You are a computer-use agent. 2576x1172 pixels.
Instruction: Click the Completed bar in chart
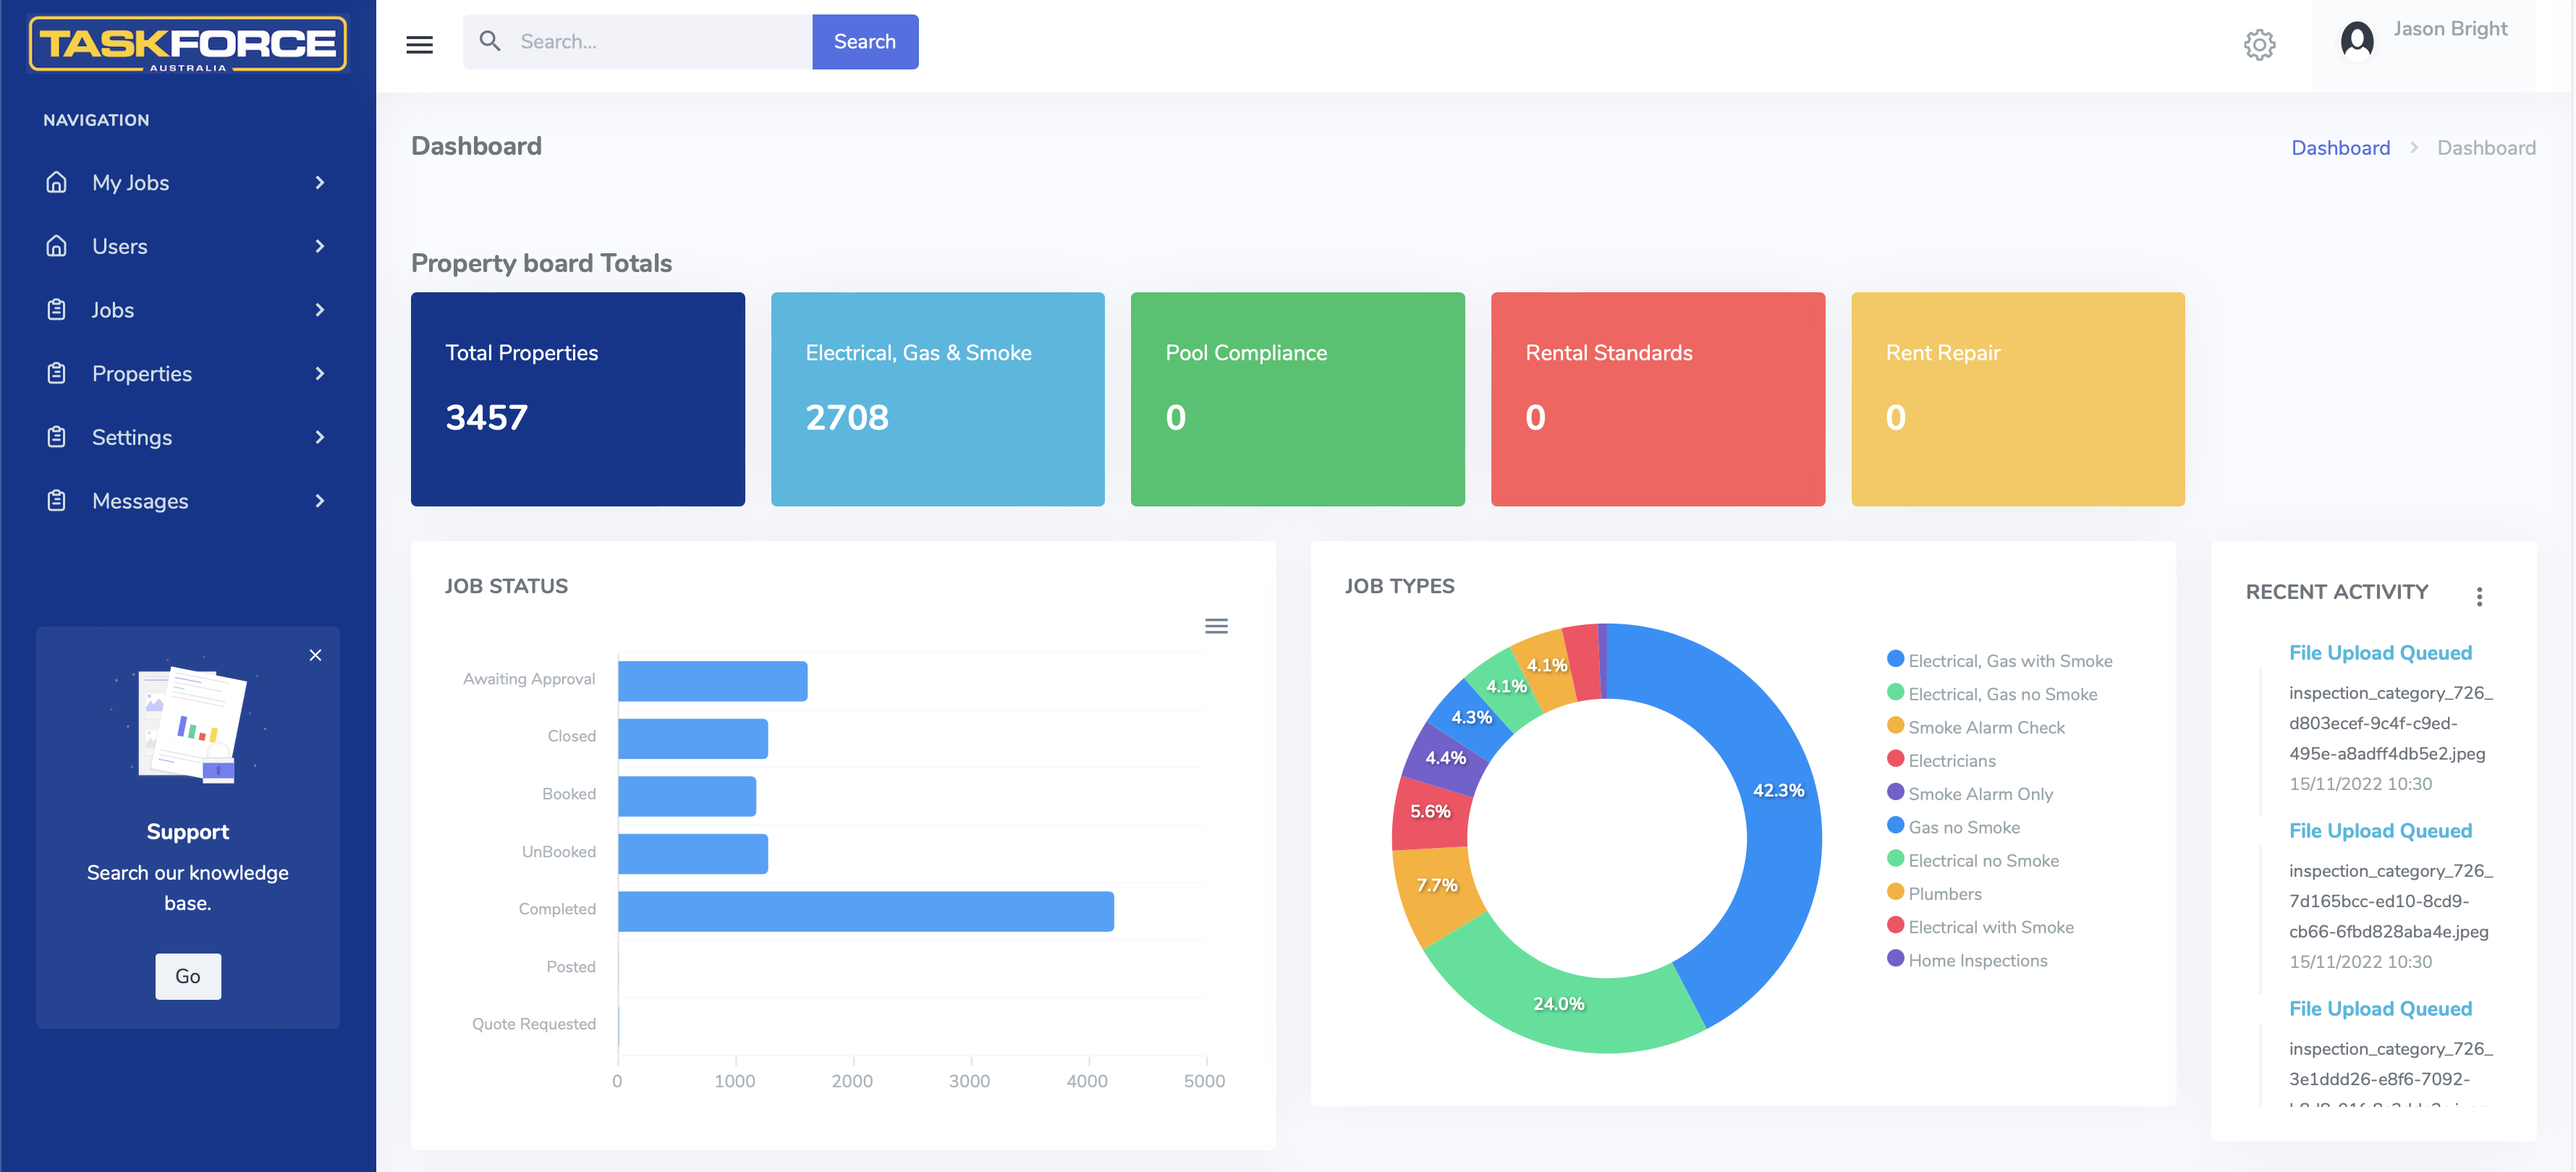pos(865,911)
